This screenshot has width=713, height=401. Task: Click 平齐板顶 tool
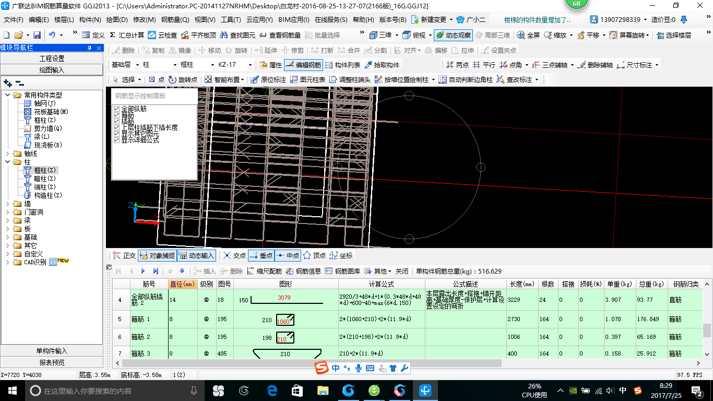pos(198,35)
